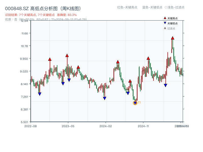Viewport: 203px width, 152px height.
Task: Click the hollow triangle icon in the 过滤点 legend
Action: 165,28
